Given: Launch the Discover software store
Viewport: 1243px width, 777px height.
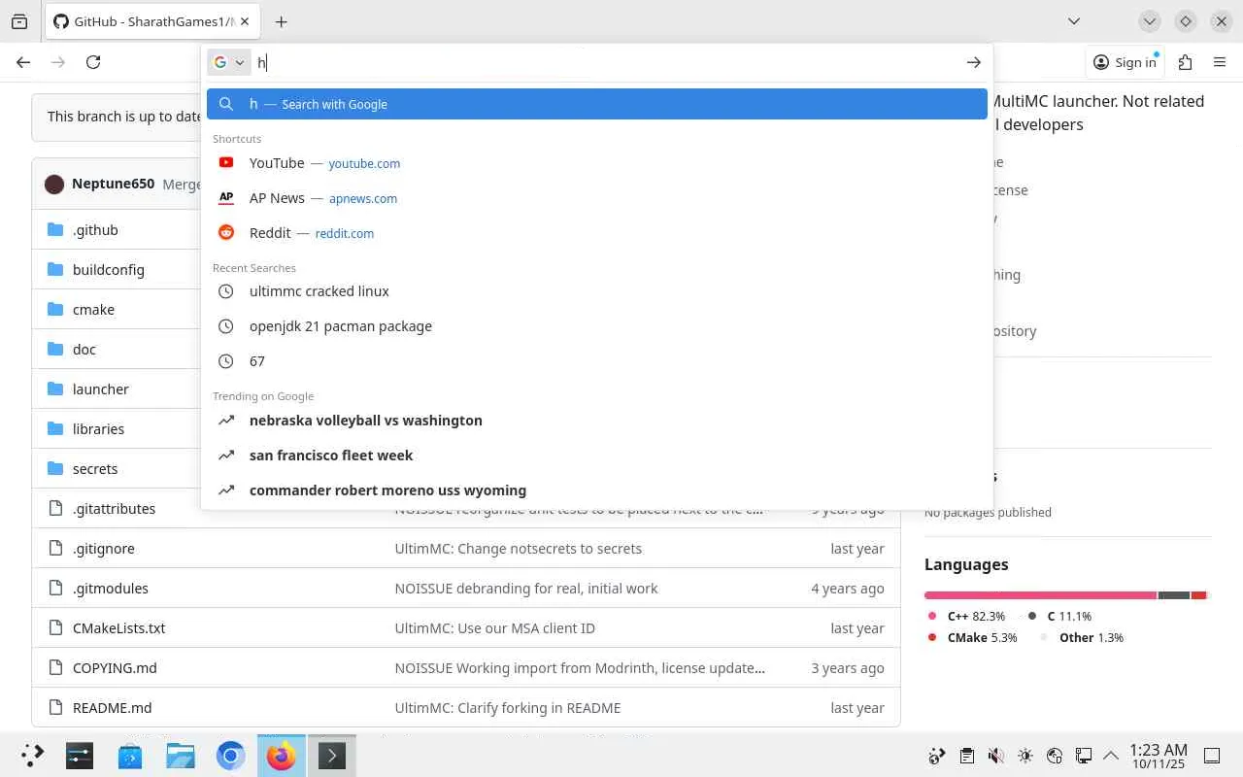Looking at the screenshot, I should click(x=130, y=756).
